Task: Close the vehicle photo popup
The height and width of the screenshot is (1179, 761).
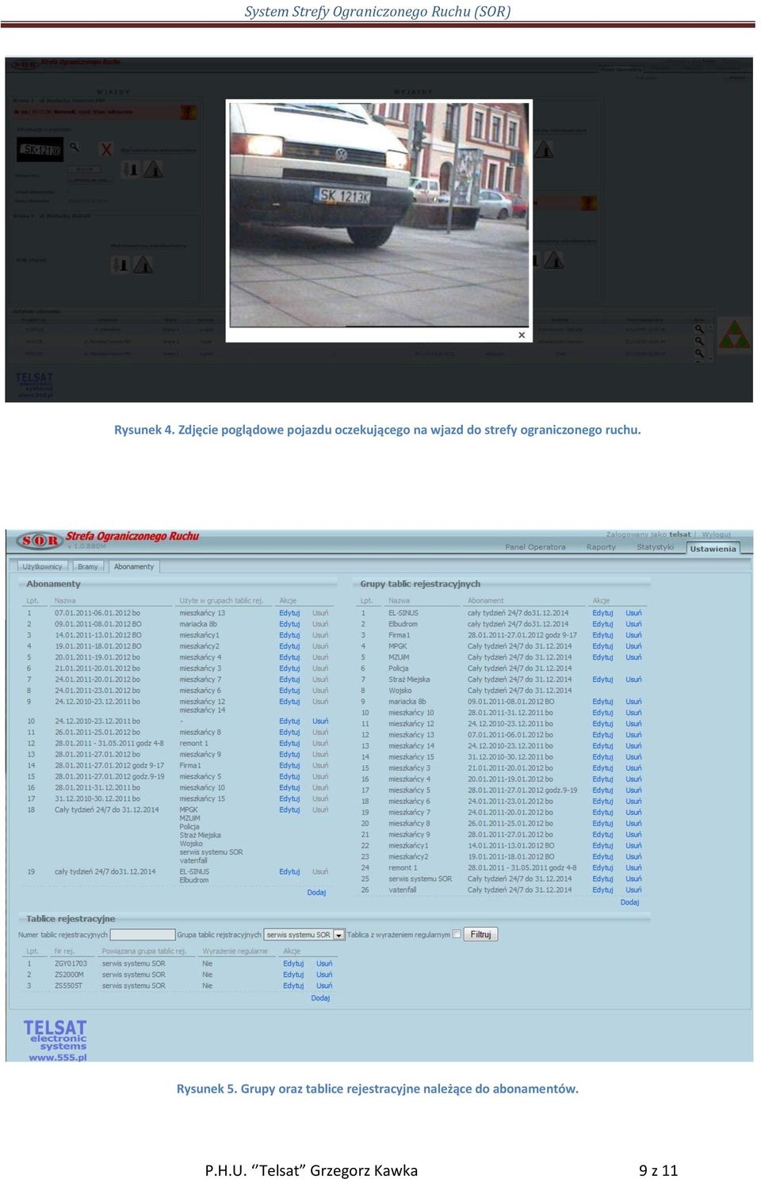Action: pos(522,335)
